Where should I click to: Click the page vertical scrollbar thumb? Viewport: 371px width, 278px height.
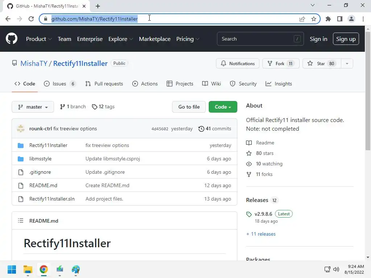pos(368,91)
